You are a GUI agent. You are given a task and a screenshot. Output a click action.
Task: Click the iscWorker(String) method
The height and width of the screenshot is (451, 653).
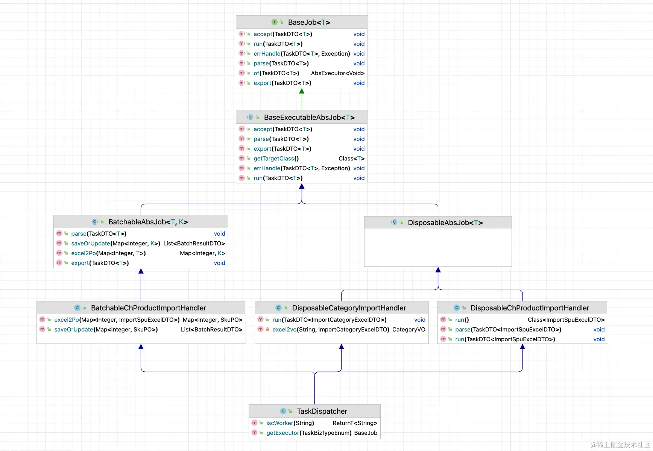pyautogui.click(x=290, y=423)
